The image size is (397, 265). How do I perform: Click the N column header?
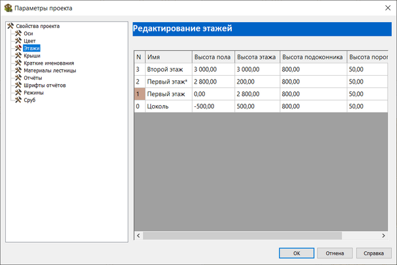point(140,57)
